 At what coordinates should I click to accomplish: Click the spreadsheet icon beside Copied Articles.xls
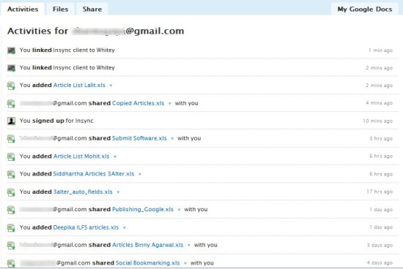[x=11, y=104]
